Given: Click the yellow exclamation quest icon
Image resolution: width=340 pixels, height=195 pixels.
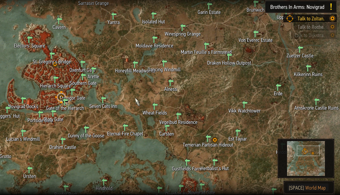Looking at the screenshot, I should (x=331, y=7).
